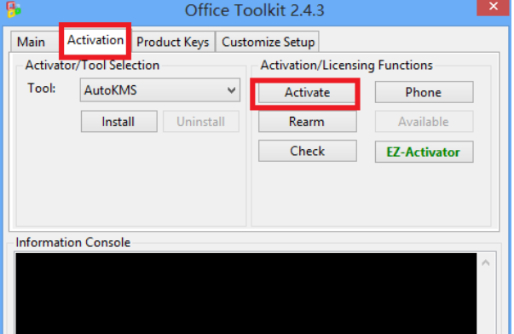
Task: Click the greyed-out Uninstall button
Action: point(201,122)
